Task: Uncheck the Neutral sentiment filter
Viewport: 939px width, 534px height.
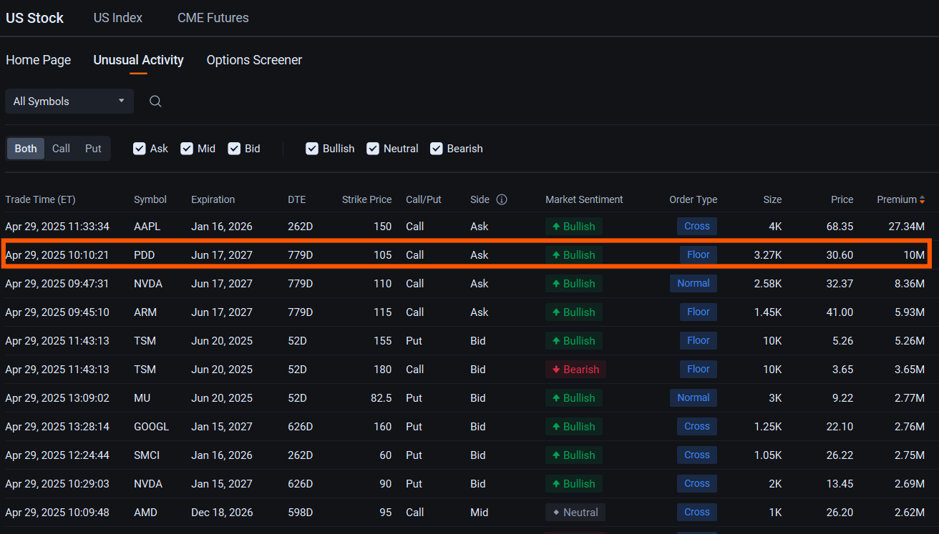Action: (373, 149)
